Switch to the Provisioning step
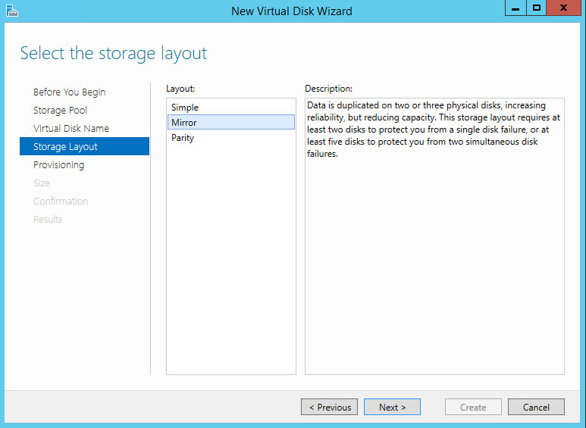 pos(58,165)
